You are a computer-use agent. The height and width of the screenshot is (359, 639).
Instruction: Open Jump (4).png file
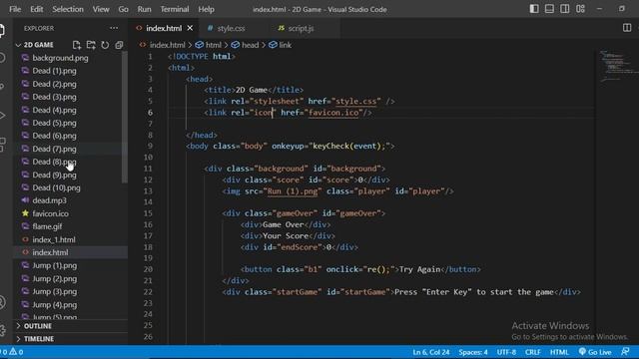[55, 304]
